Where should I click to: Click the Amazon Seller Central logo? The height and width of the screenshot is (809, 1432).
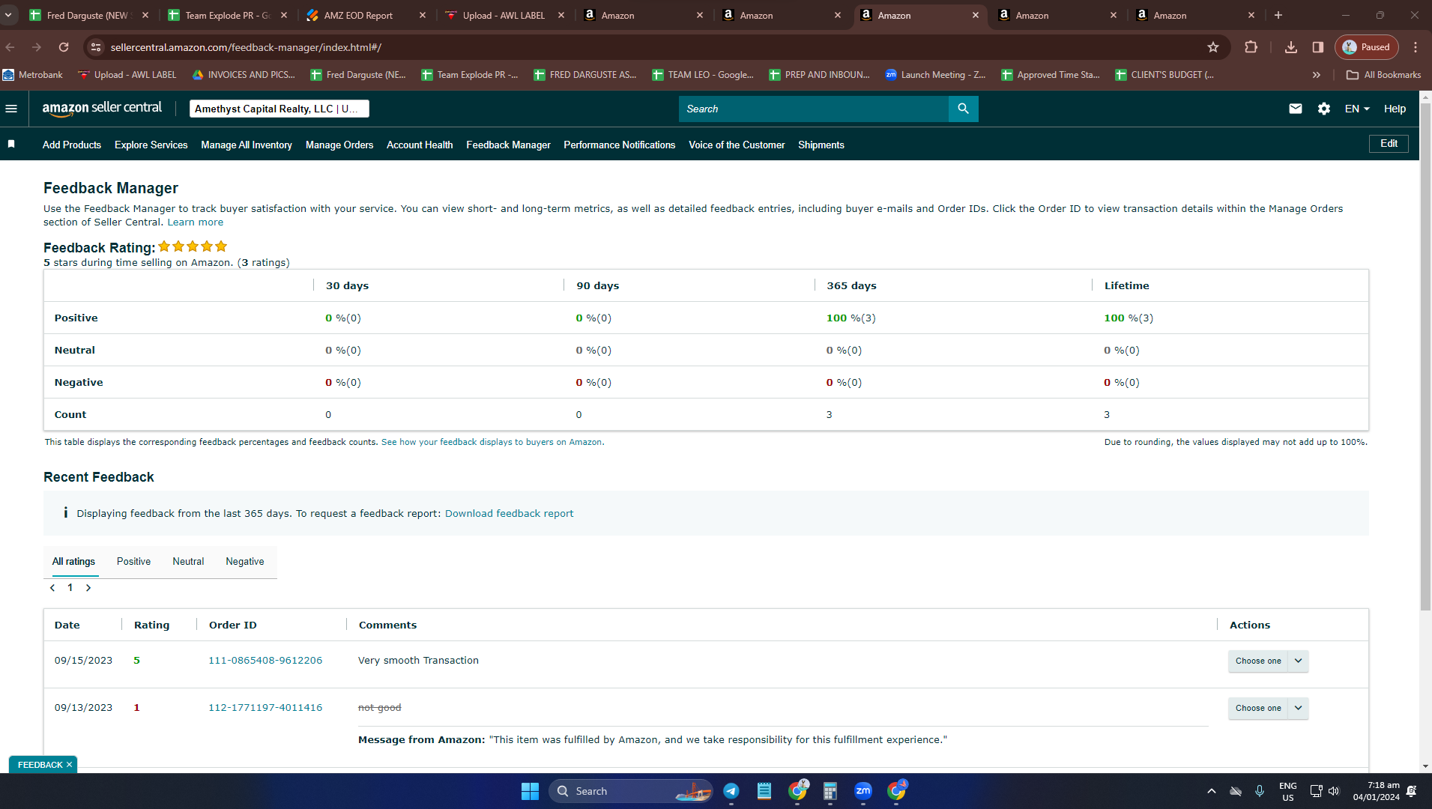coord(102,109)
